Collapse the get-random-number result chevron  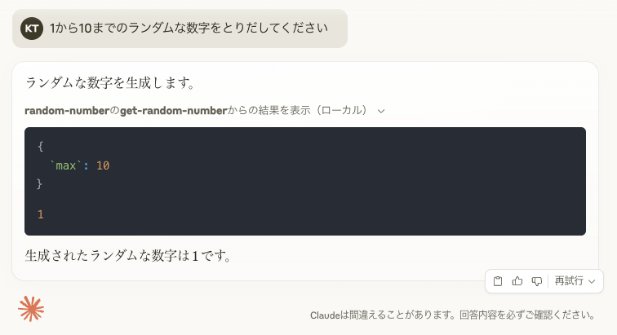381,111
